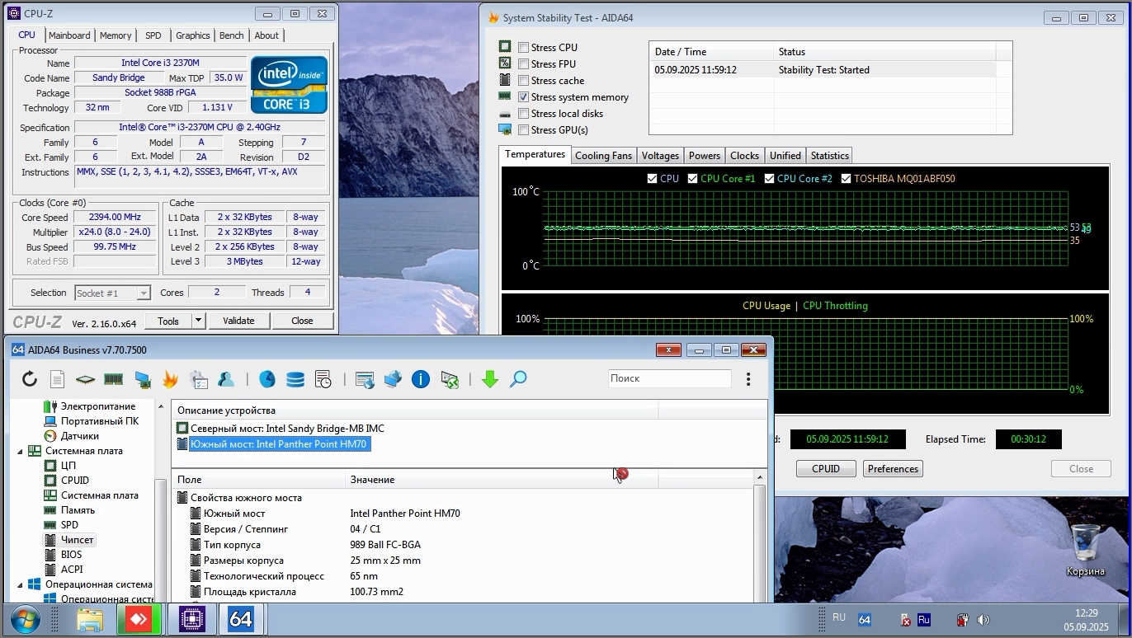This screenshot has width=1132, height=638.
Task: Click the blue info circle icon
Action: [421, 379]
